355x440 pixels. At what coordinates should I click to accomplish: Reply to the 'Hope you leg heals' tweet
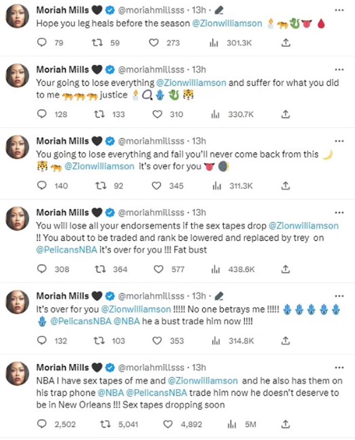point(42,42)
